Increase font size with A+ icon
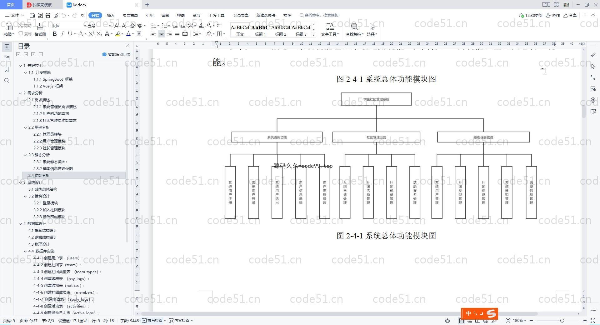This screenshot has width=600, height=325. [117, 26]
